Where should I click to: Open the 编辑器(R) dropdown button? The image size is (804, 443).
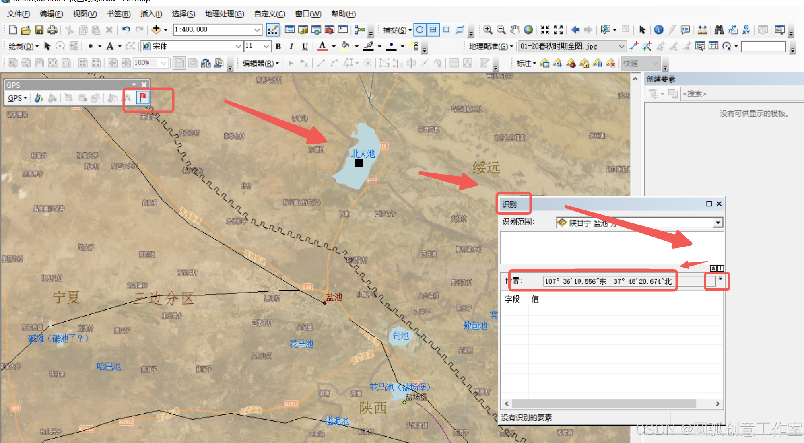coord(260,63)
